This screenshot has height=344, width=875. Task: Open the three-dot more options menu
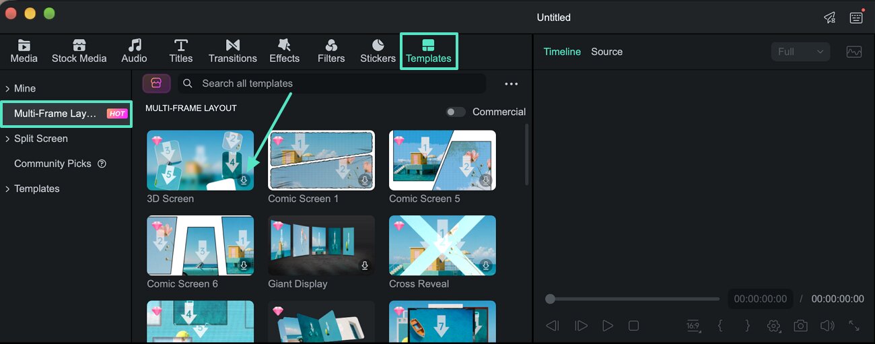[512, 84]
